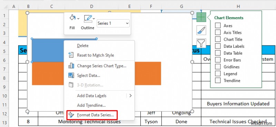Select row 10 header

(4, 96)
